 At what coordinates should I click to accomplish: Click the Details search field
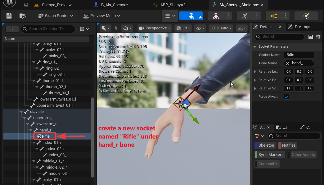coord(279,37)
